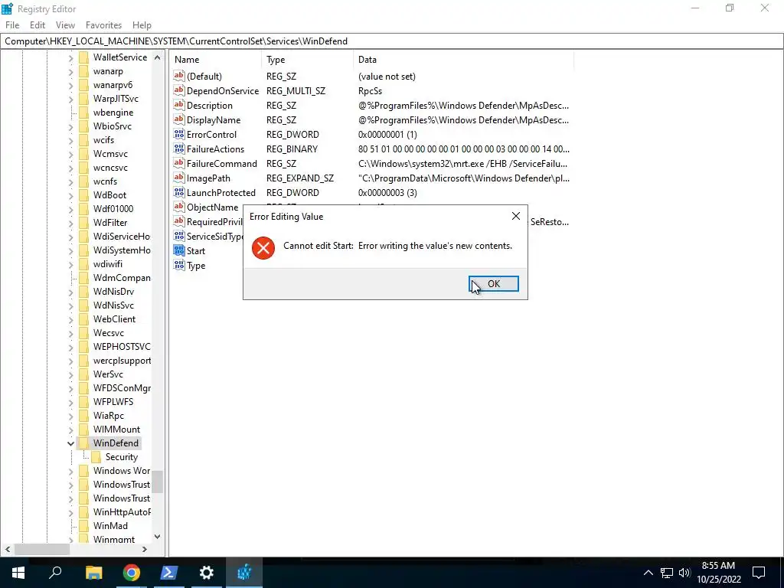Viewport: 784px width, 588px height.
Task: Expand the Wcmsvc key
Action: (70, 154)
